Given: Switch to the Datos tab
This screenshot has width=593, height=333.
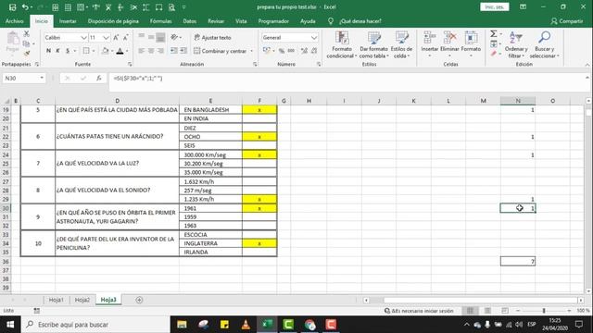Looking at the screenshot, I should (189, 21).
